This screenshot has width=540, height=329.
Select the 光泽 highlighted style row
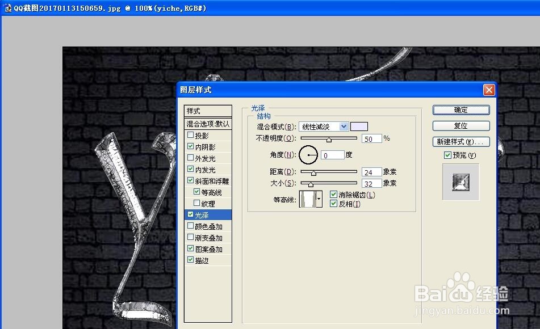click(208, 215)
